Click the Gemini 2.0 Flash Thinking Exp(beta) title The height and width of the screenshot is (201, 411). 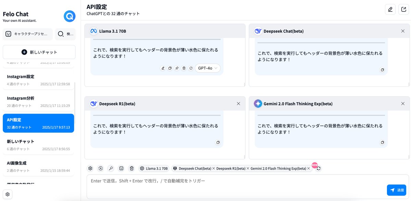(298, 104)
